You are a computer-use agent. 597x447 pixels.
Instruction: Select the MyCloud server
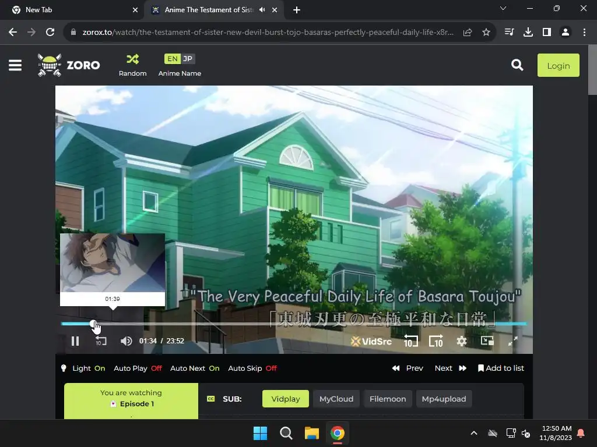[336, 399]
